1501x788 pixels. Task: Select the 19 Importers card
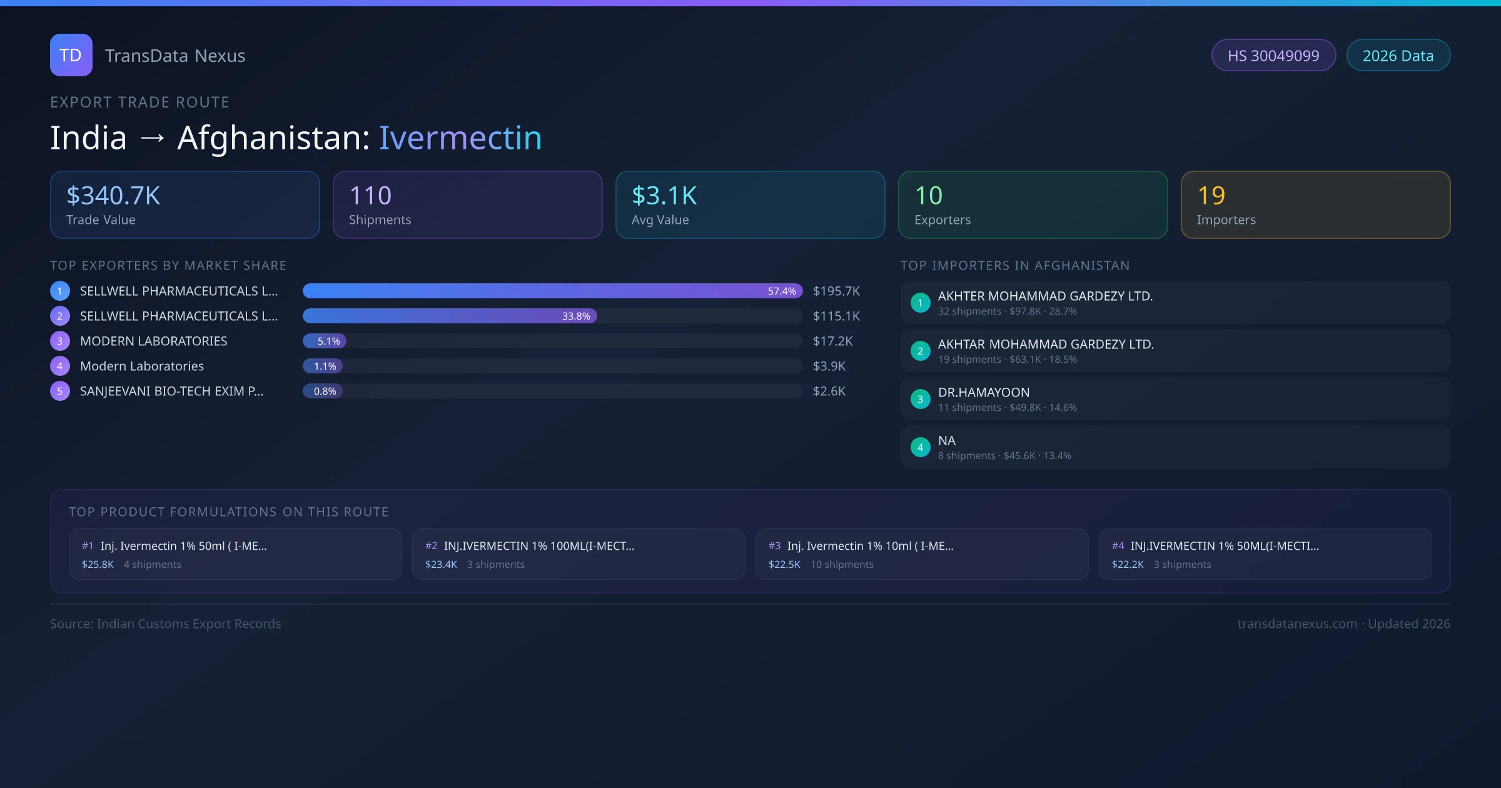click(x=1315, y=205)
